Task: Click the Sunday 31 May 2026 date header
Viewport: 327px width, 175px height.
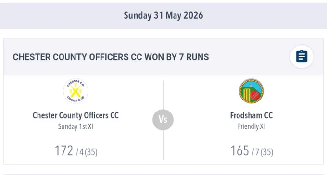Action: coord(163,15)
